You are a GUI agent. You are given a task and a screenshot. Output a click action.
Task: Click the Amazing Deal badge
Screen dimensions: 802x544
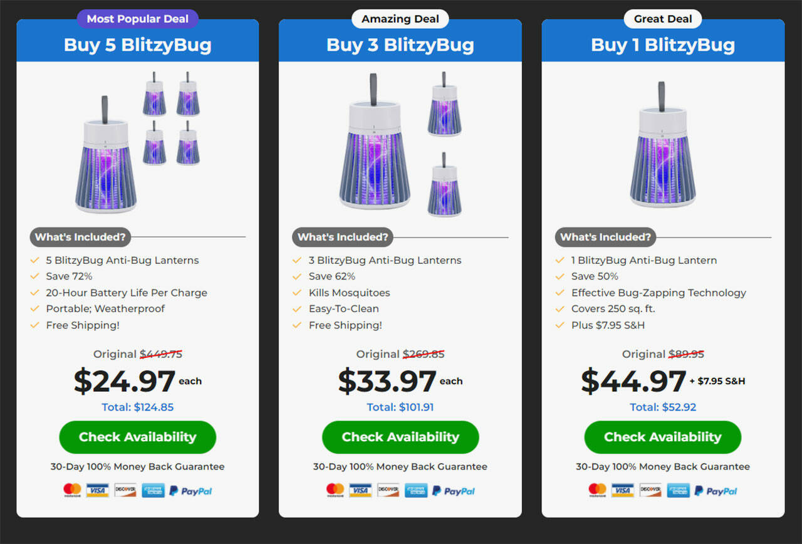point(400,19)
